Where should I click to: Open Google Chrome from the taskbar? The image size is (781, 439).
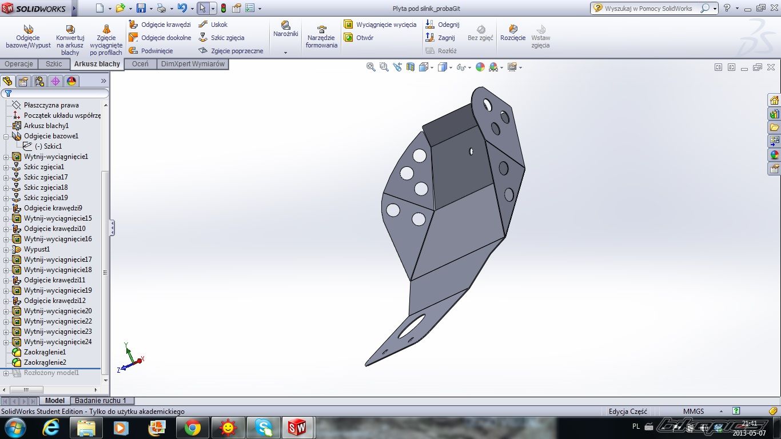pyautogui.click(x=193, y=428)
